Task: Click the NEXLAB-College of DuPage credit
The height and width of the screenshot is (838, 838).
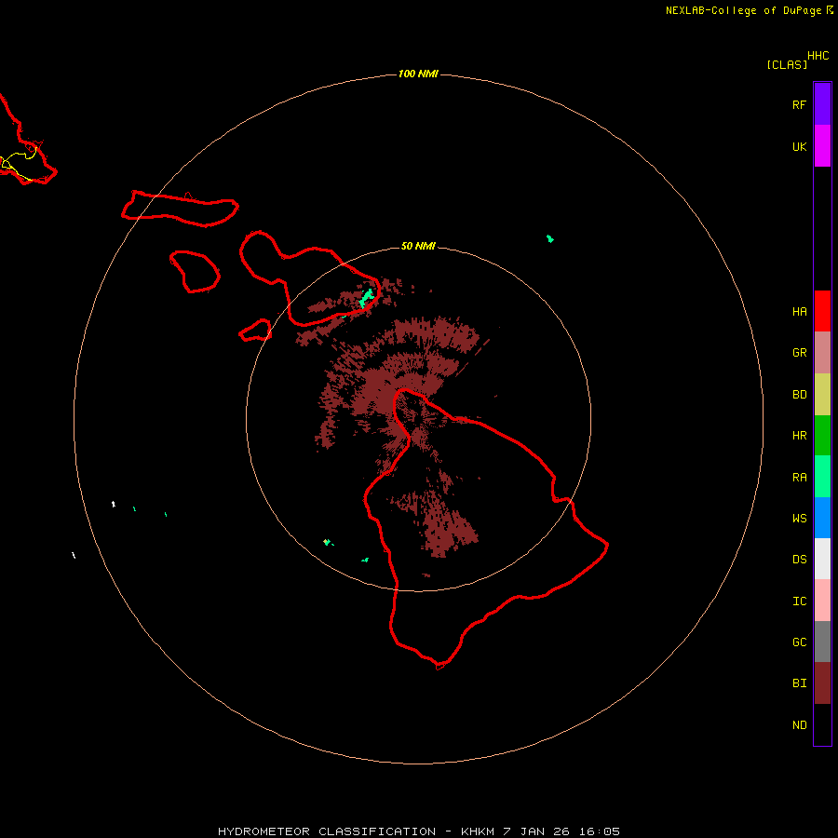Action: (743, 10)
